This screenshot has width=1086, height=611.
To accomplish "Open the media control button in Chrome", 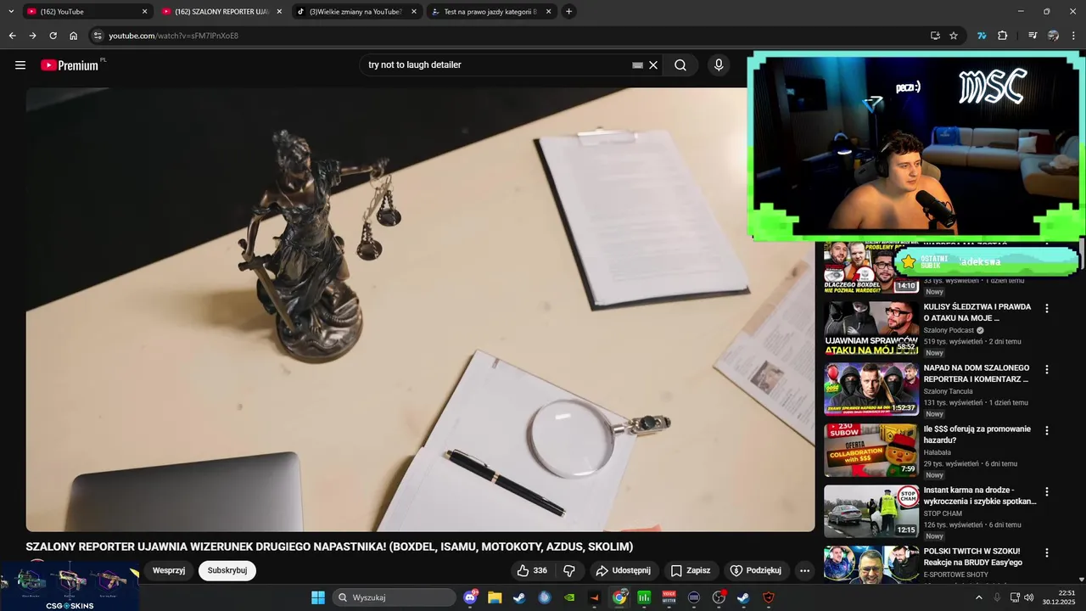I will [1033, 36].
